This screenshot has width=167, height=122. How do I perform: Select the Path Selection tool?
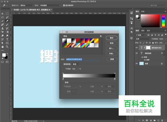coord(3,43)
